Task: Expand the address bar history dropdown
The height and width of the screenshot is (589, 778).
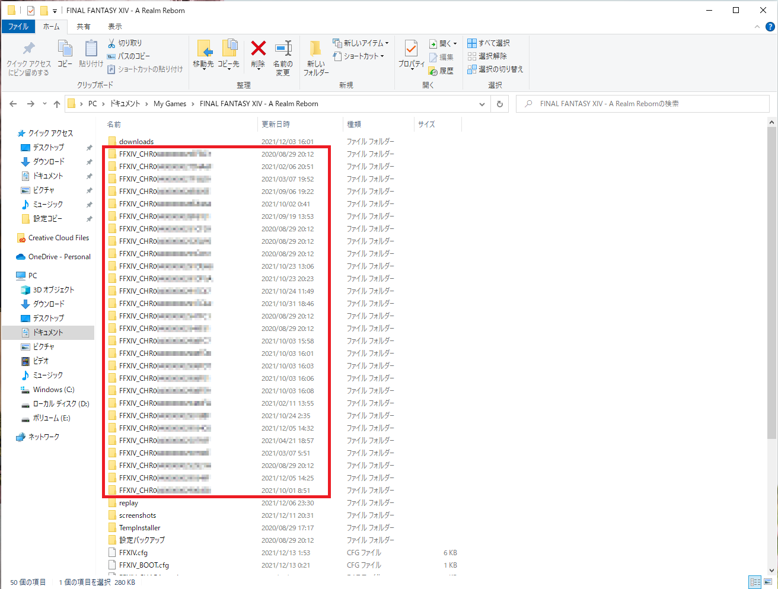Action: [x=482, y=104]
